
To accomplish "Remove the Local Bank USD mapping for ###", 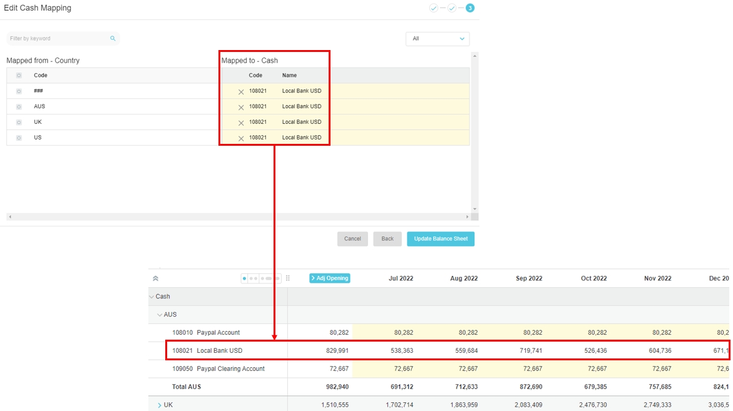I will pyautogui.click(x=241, y=92).
